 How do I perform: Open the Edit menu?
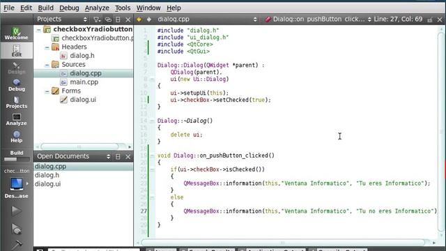coord(26,8)
